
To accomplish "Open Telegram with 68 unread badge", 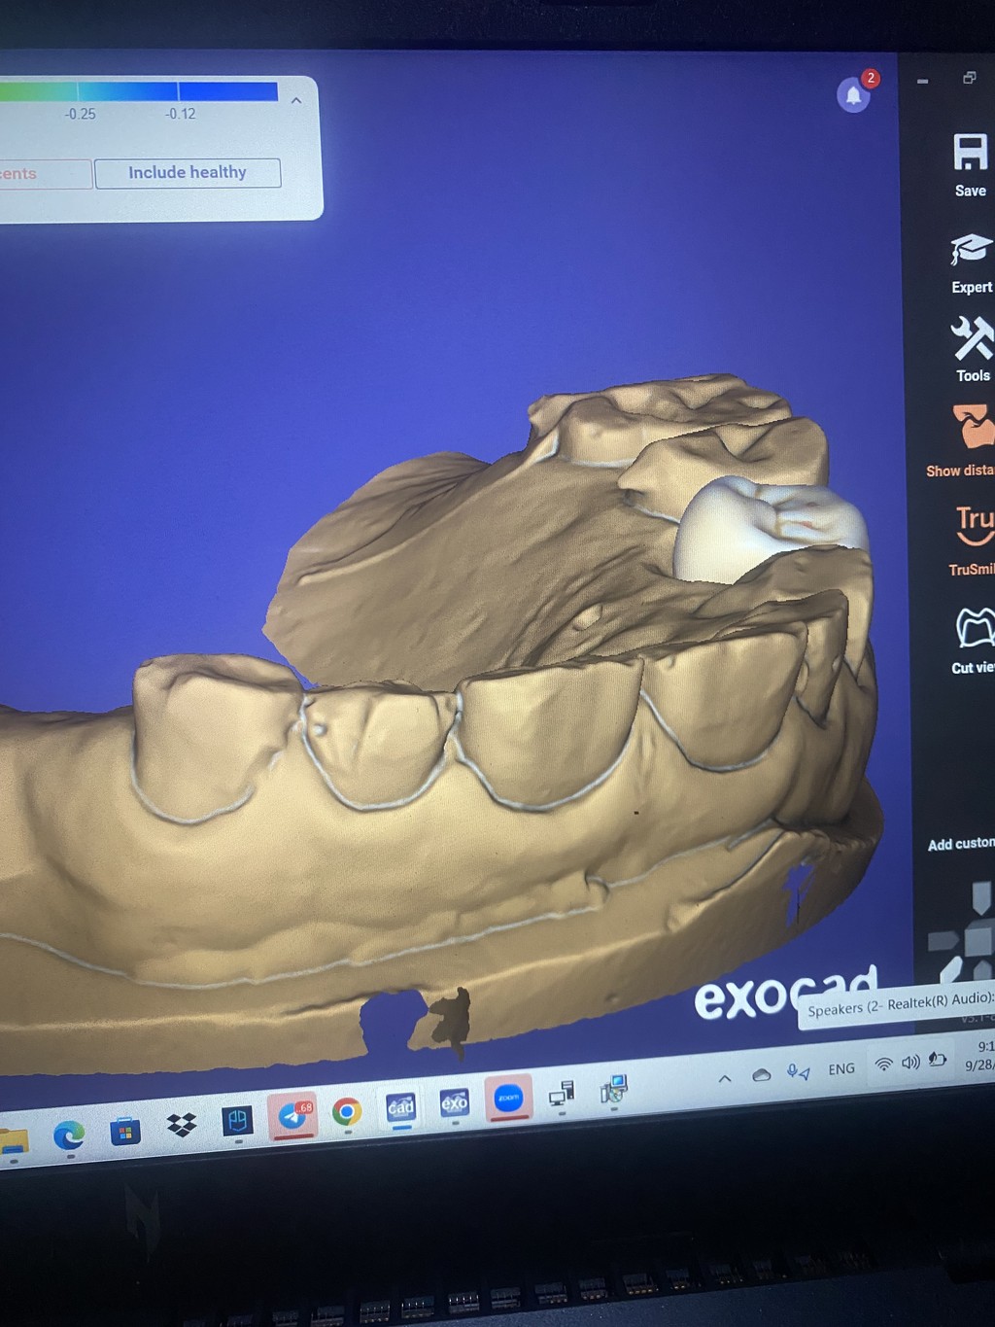I will click(292, 1115).
